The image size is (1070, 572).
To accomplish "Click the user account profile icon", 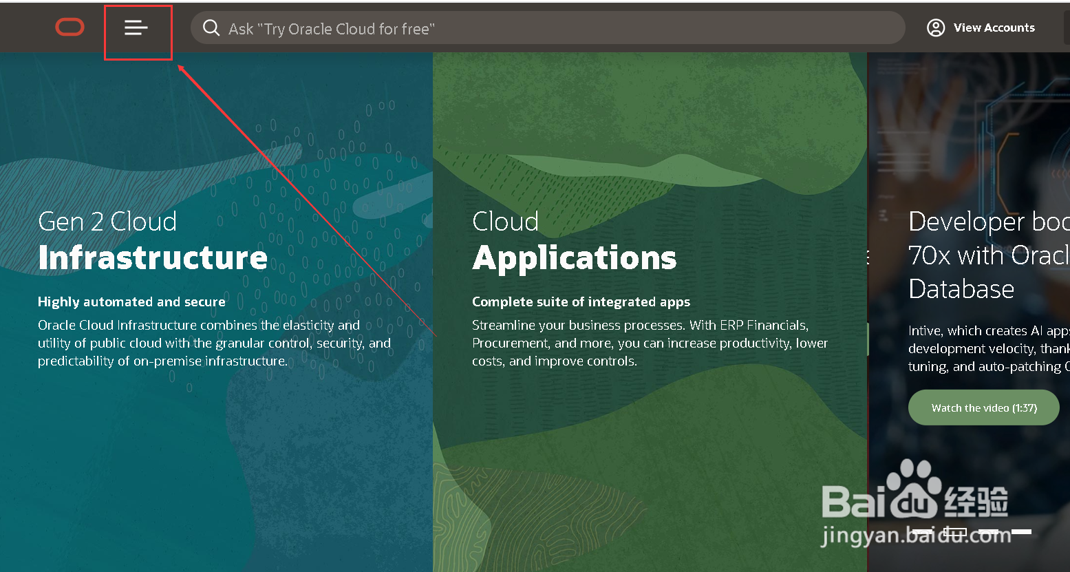I will [936, 28].
